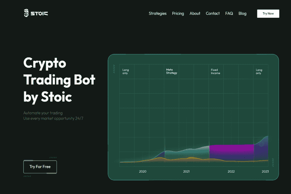The image size is (291, 194).
Task: Navigate to the Contact page
Action: click(212, 14)
